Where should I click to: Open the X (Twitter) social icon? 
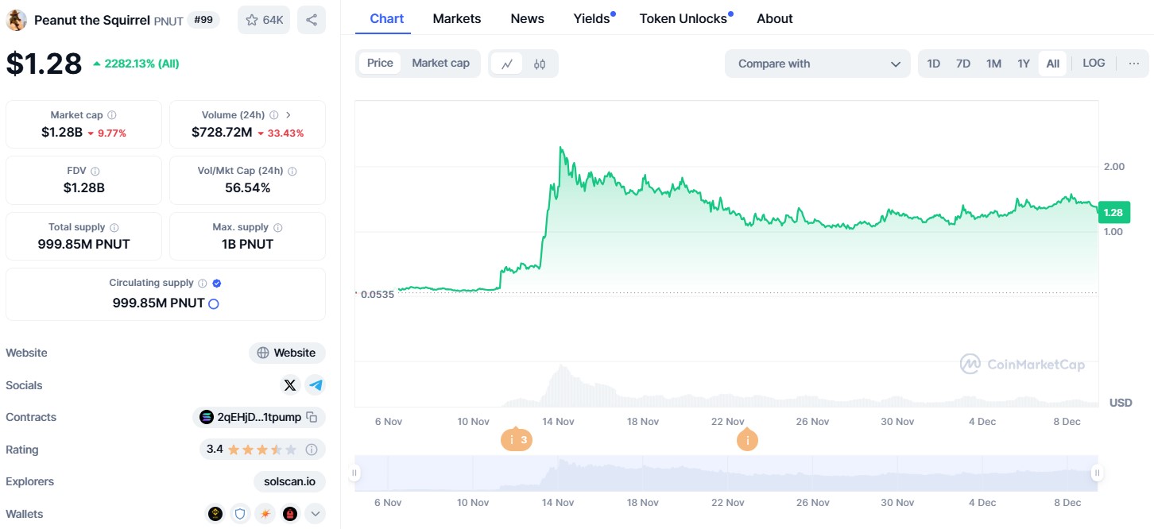click(x=290, y=385)
